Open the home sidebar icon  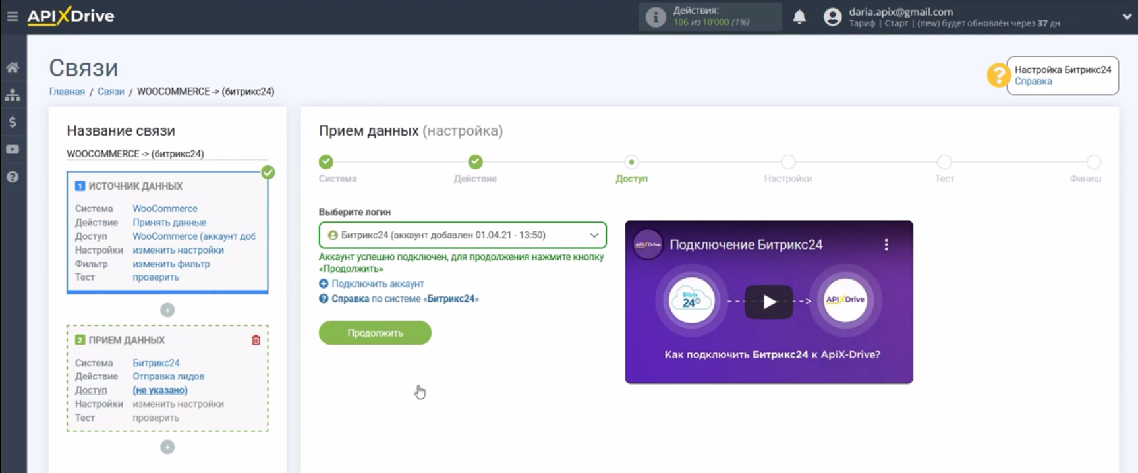click(13, 67)
